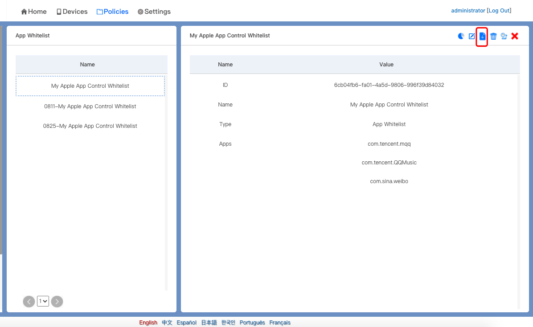This screenshot has width=533, height=327.
Task: Open the page number dropdown
Action: tap(43, 302)
